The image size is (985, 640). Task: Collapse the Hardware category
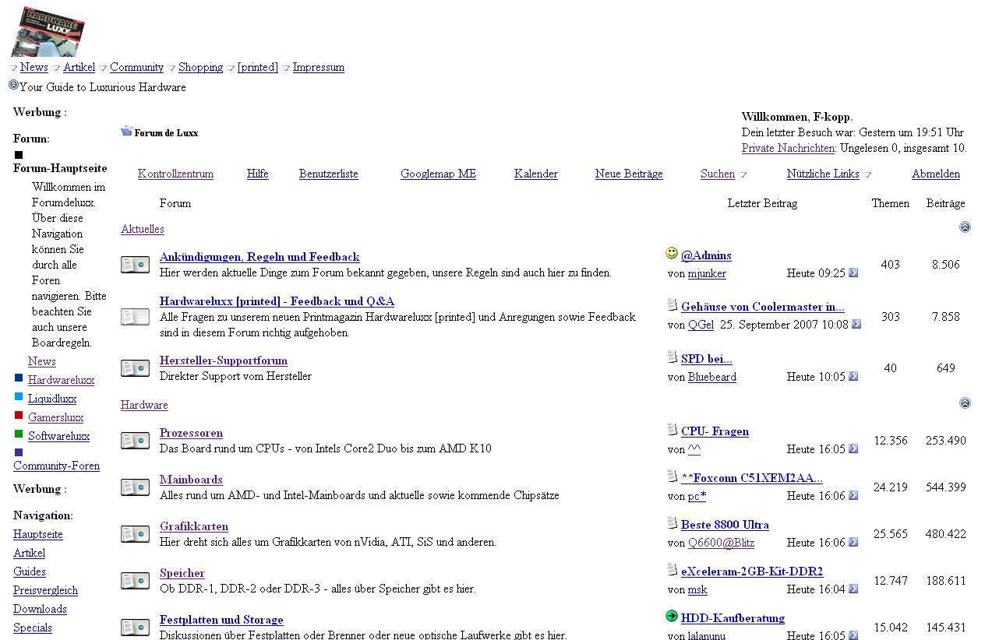965,403
